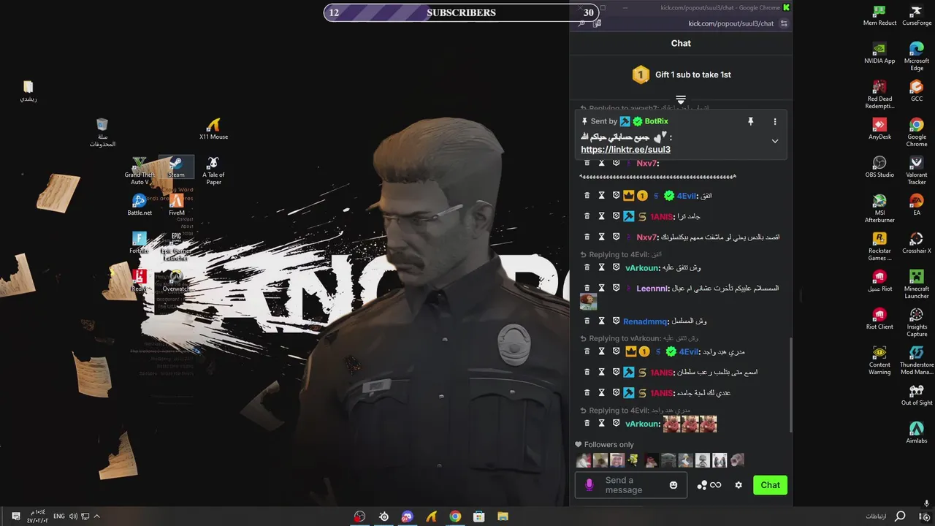Show hidden tray icons chevron
Image resolution: width=935 pixels, height=526 pixels.
[96, 517]
